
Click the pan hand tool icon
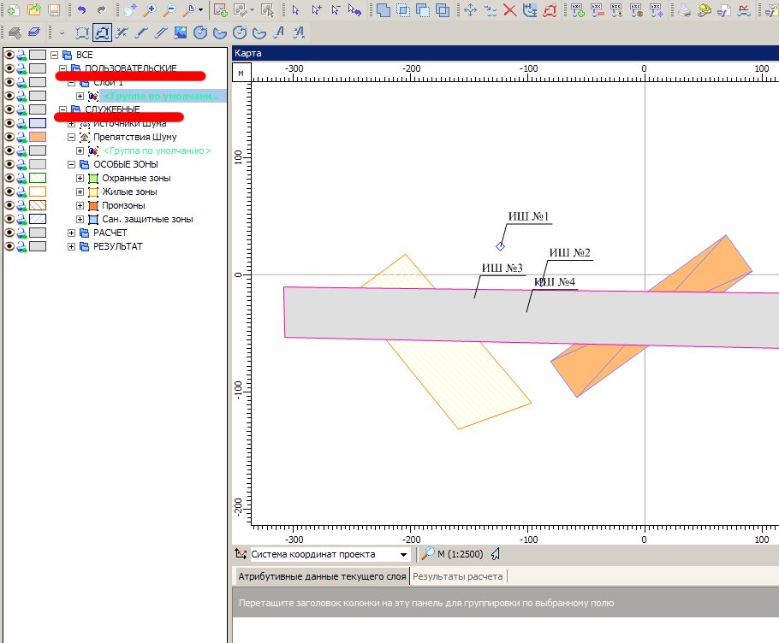[x=129, y=10]
